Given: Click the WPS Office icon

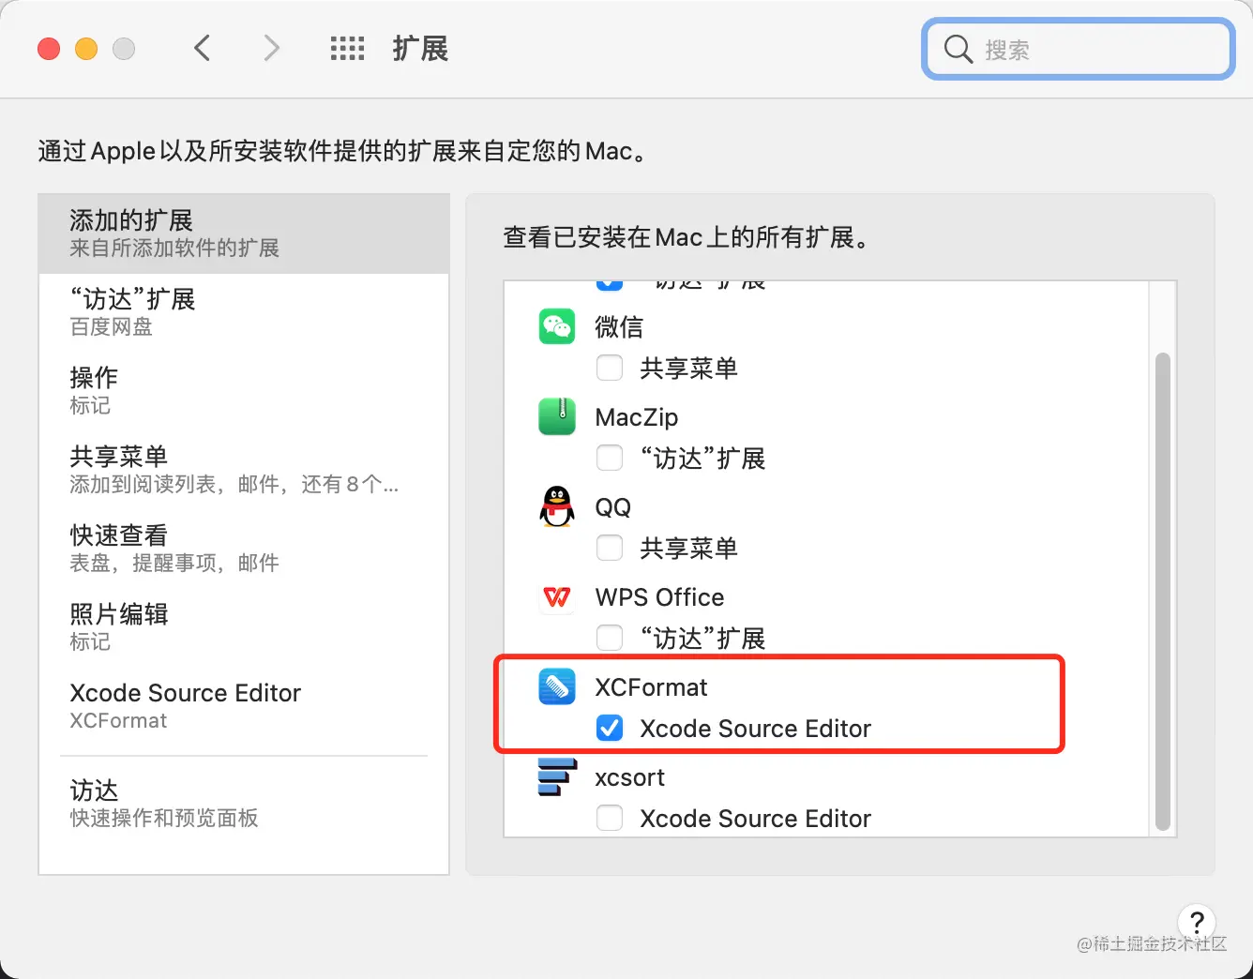Looking at the screenshot, I should point(557,596).
